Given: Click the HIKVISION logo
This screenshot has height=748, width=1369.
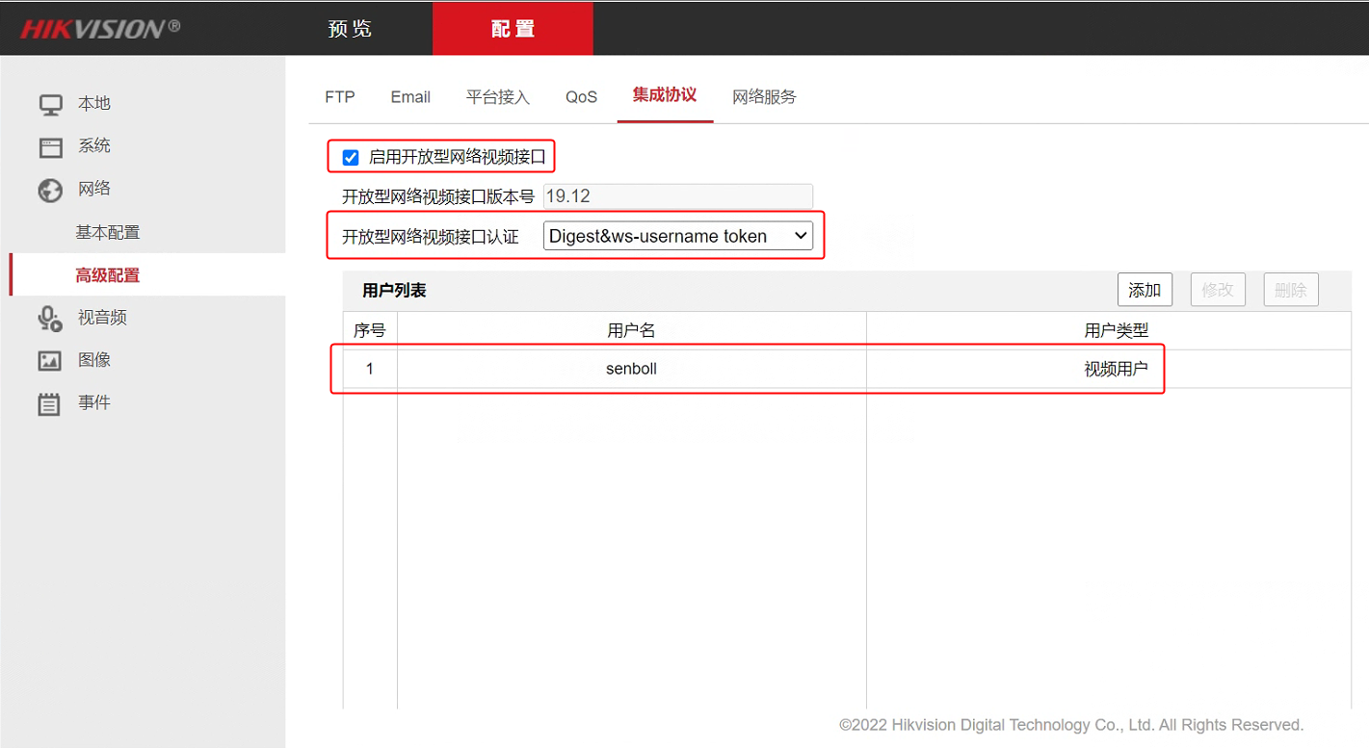Looking at the screenshot, I should [x=100, y=29].
